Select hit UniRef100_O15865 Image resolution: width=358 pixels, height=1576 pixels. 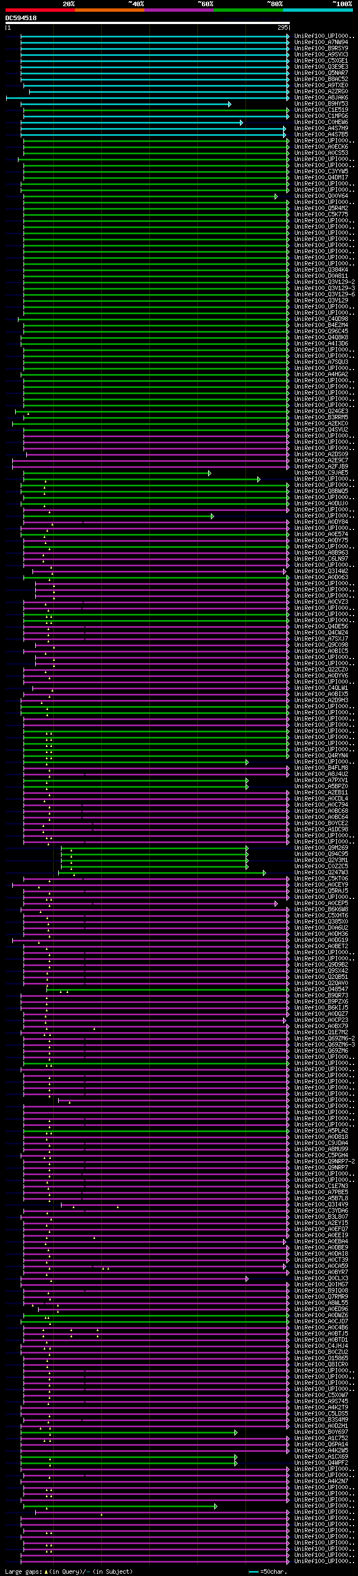point(321,1358)
